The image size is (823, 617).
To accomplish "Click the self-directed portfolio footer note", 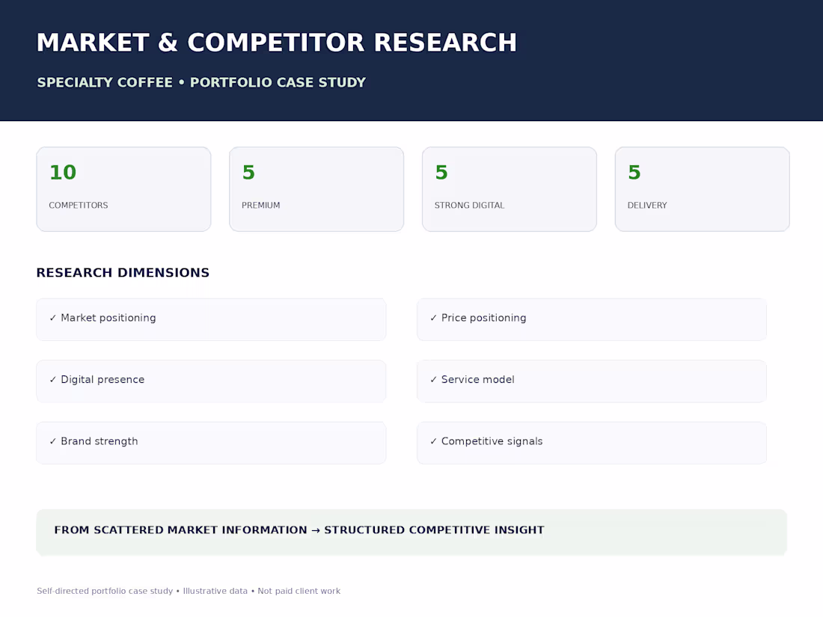I will coord(189,592).
